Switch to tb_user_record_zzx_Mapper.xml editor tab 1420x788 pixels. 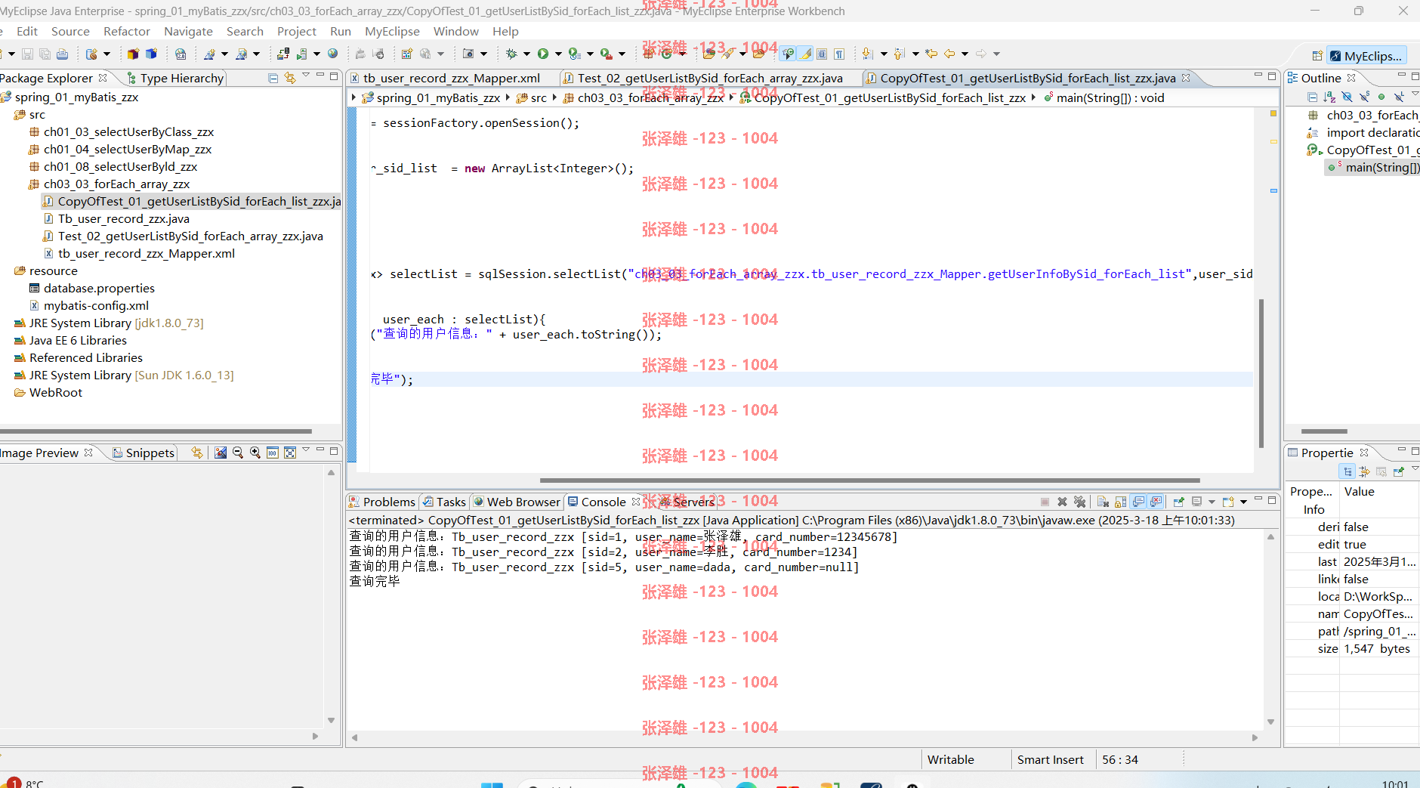click(x=451, y=78)
